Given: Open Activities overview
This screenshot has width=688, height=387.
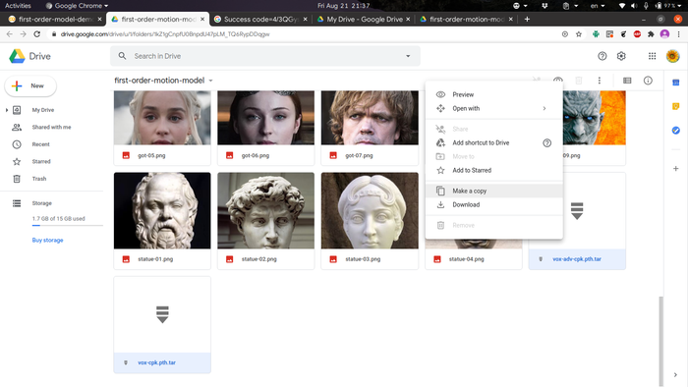Looking at the screenshot, I should pos(18,6).
